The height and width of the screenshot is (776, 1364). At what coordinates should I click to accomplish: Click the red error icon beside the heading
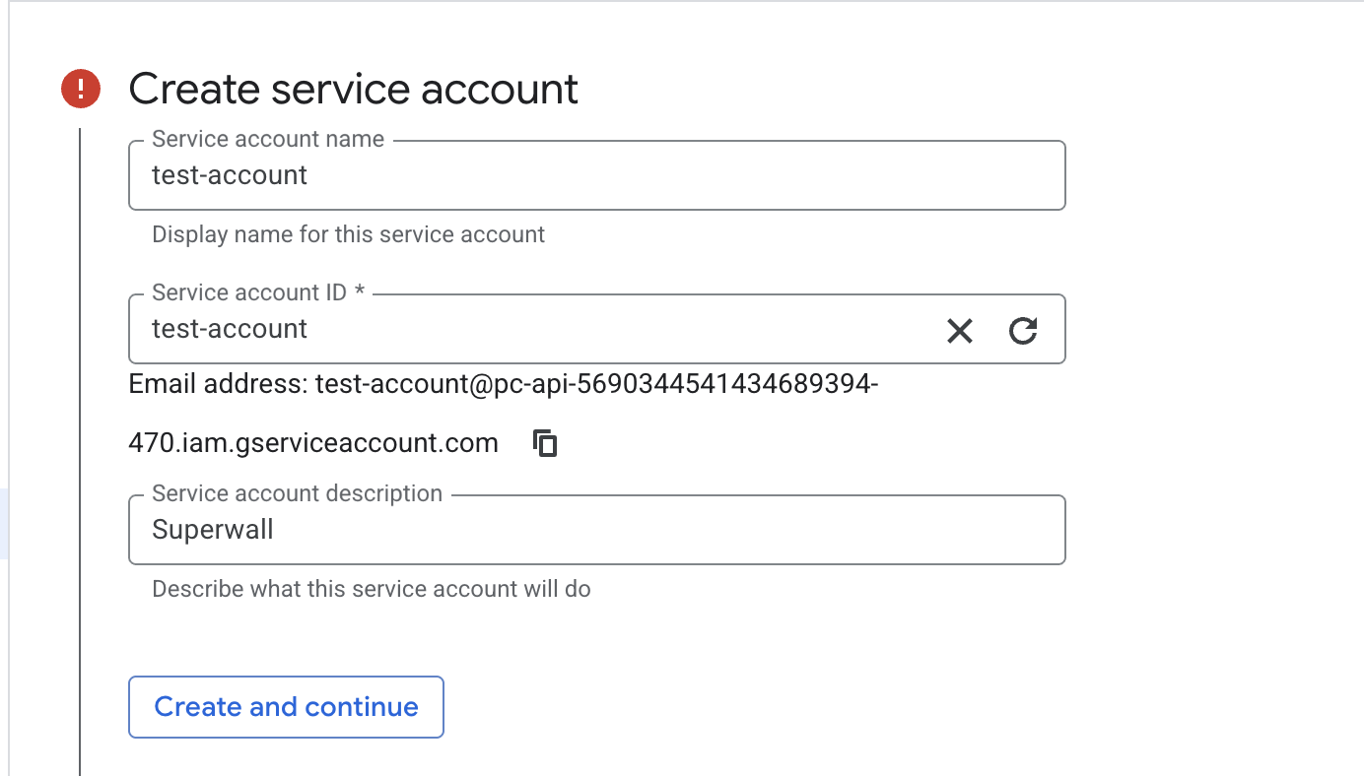(x=81, y=89)
